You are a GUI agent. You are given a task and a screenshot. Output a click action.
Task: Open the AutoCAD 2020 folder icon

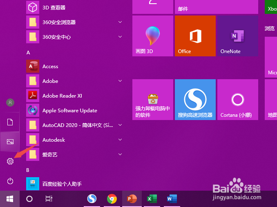click(33, 125)
